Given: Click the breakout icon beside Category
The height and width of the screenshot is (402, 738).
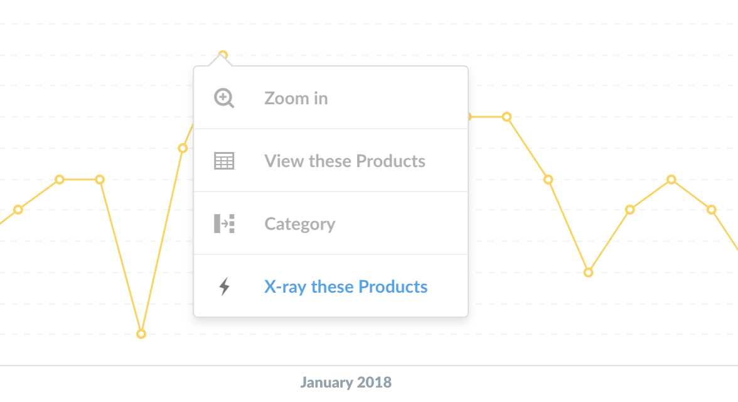Looking at the screenshot, I should click(224, 224).
